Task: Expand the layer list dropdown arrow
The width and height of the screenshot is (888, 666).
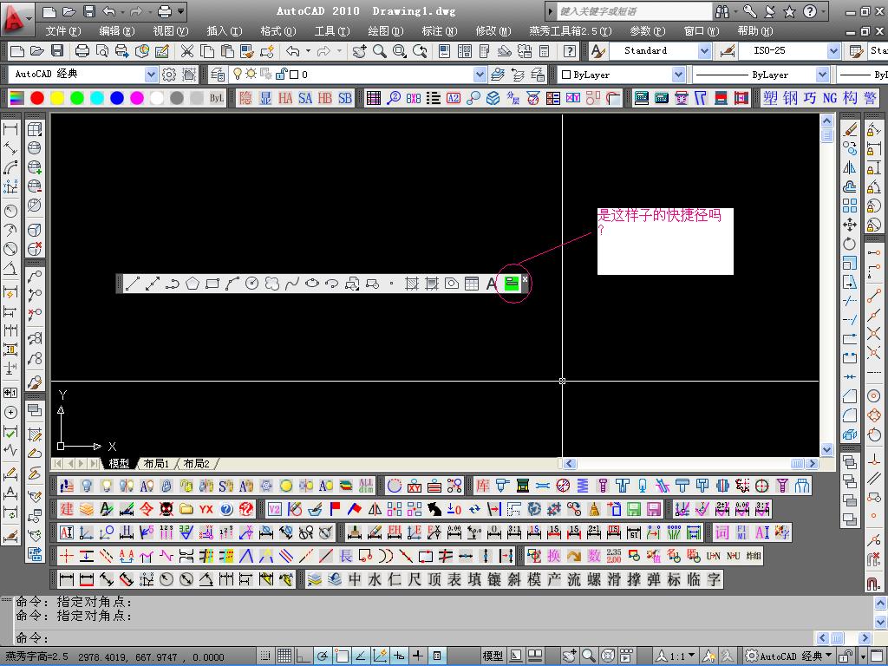Action: point(480,75)
